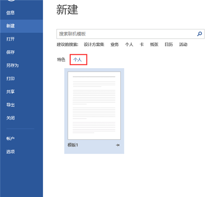Click the back arrow at top of sidebar

pos(11,0)
